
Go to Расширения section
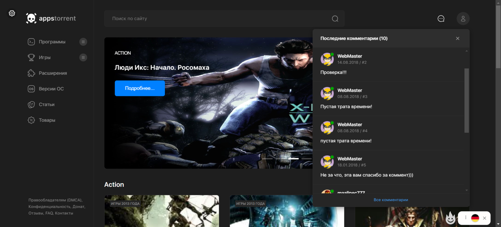(53, 73)
